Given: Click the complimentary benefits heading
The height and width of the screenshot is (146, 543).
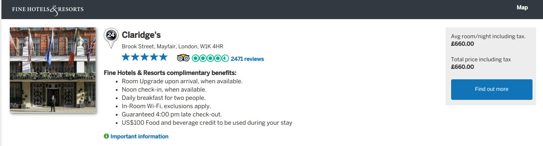Looking at the screenshot, I should (x=170, y=73).
